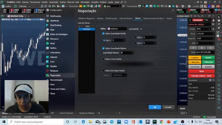This screenshot has height=125, width=222.
Task: Click the plus icon beside Estrat. dropdown
Action: click(213, 29)
